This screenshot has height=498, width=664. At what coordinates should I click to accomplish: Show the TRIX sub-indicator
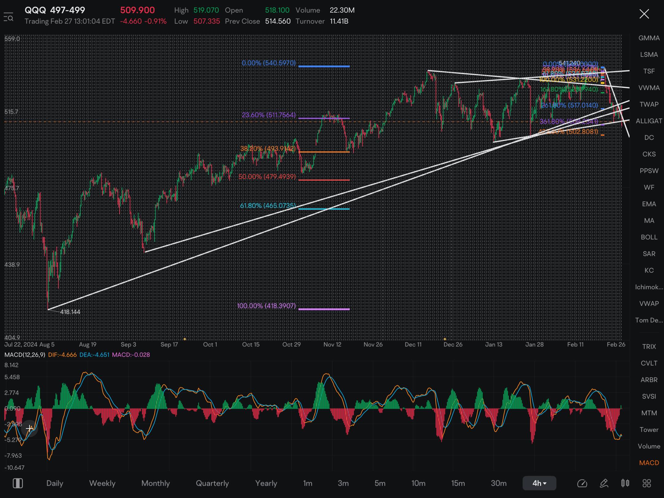tap(649, 346)
